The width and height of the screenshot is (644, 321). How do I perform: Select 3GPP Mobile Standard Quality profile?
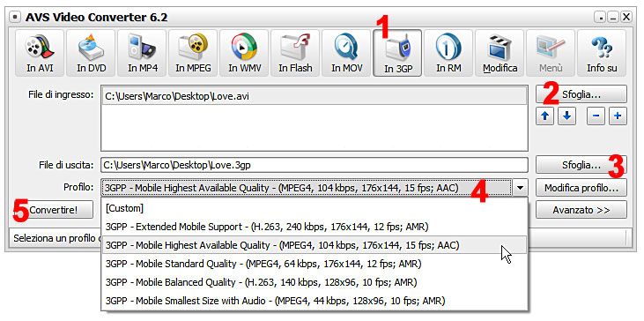(x=315, y=264)
